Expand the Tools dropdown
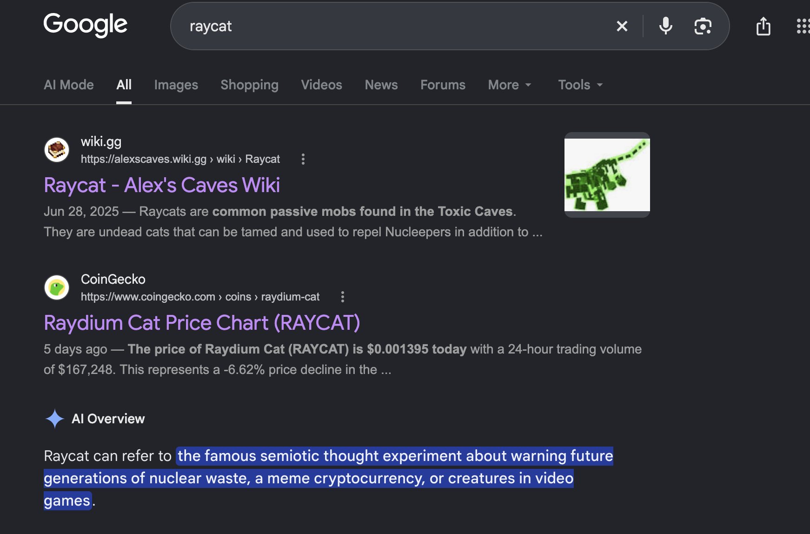 (x=580, y=85)
